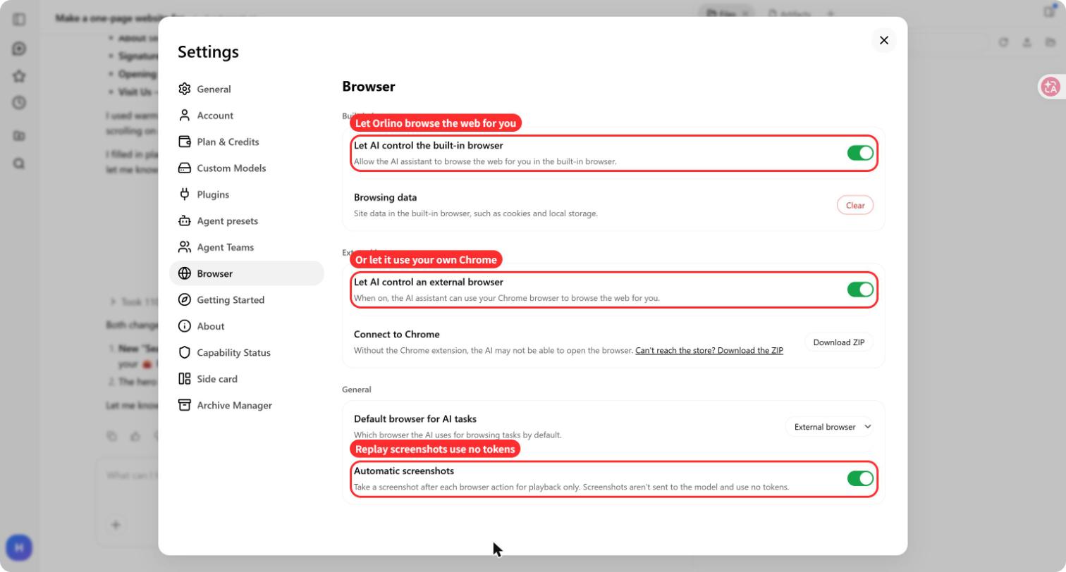Image resolution: width=1066 pixels, height=572 pixels.
Task: Click the "Settings" dialog title
Action: tap(208, 51)
